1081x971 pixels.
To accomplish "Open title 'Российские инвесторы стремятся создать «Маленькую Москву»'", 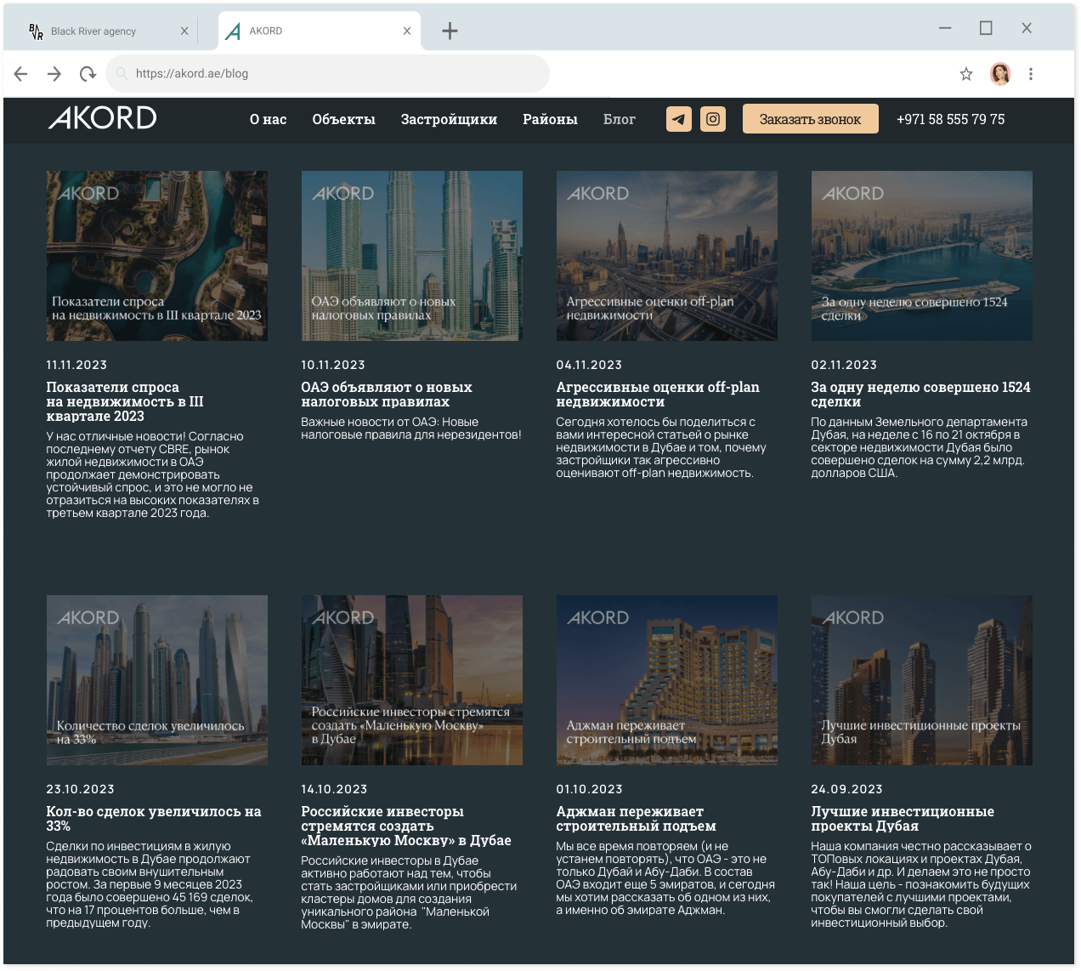I will (406, 826).
